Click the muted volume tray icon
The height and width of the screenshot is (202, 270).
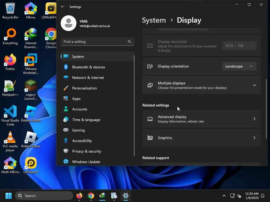pyautogui.click(x=239, y=196)
